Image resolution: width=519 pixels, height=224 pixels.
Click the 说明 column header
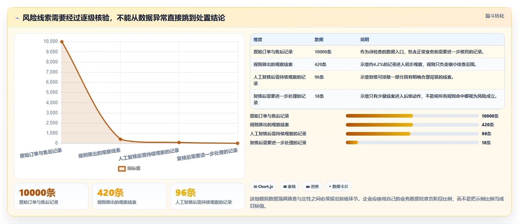[365, 40]
